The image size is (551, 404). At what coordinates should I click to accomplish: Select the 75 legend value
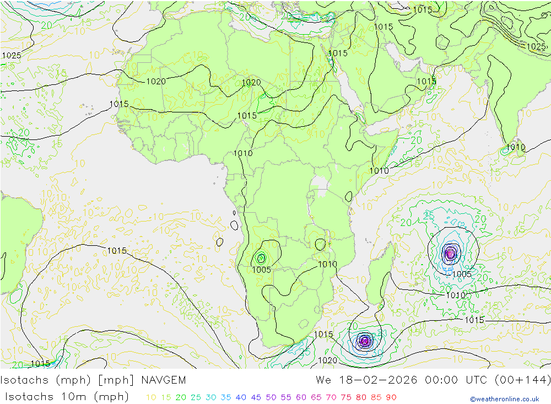346,397
